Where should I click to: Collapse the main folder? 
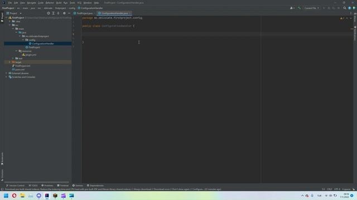(13, 29)
